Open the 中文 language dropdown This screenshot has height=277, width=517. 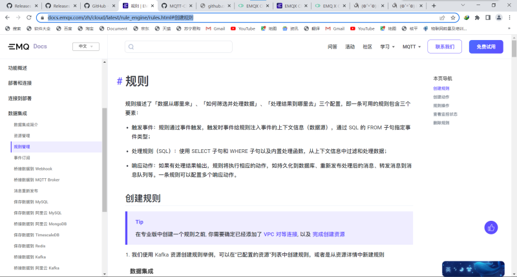[x=85, y=46]
